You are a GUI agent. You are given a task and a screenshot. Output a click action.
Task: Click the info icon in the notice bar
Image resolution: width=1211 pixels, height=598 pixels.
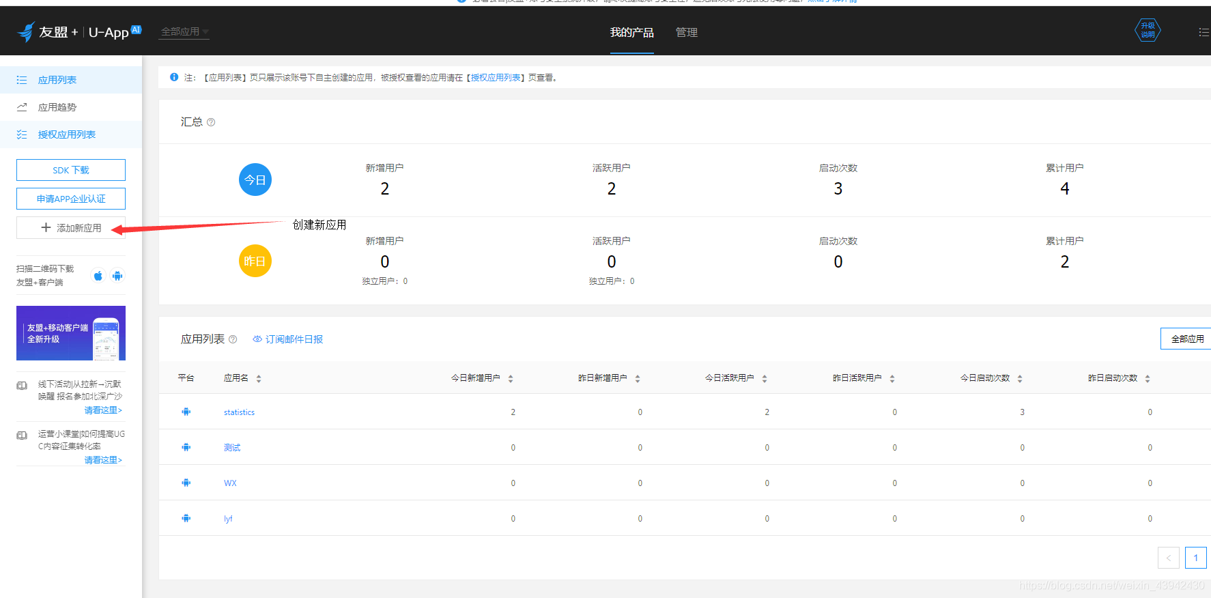click(x=174, y=77)
